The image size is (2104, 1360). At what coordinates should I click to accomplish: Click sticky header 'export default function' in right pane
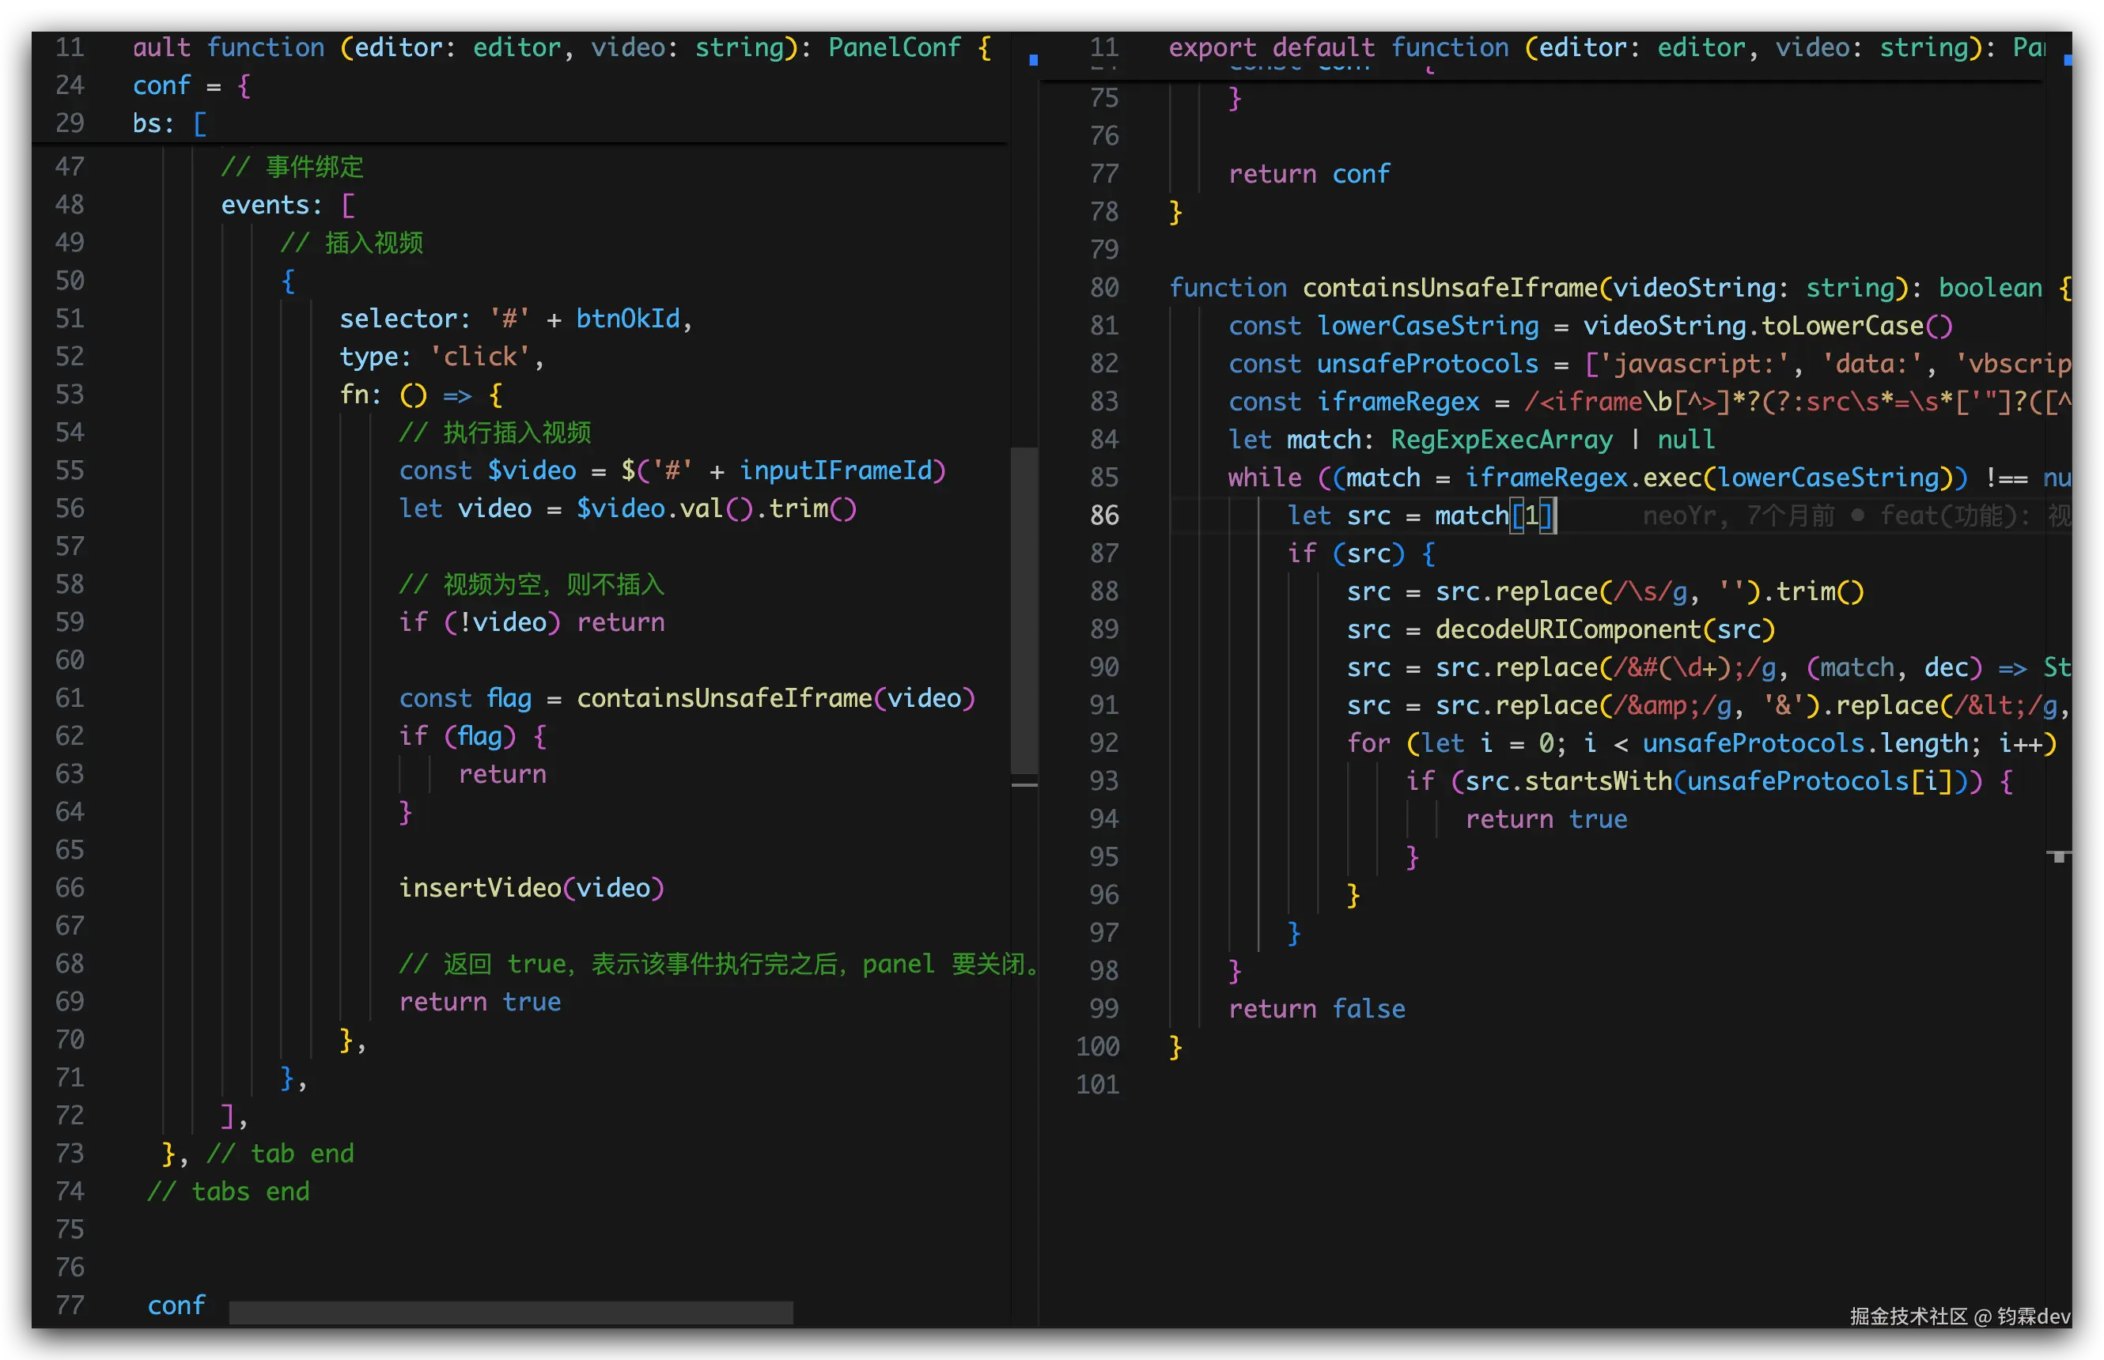(1338, 47)
